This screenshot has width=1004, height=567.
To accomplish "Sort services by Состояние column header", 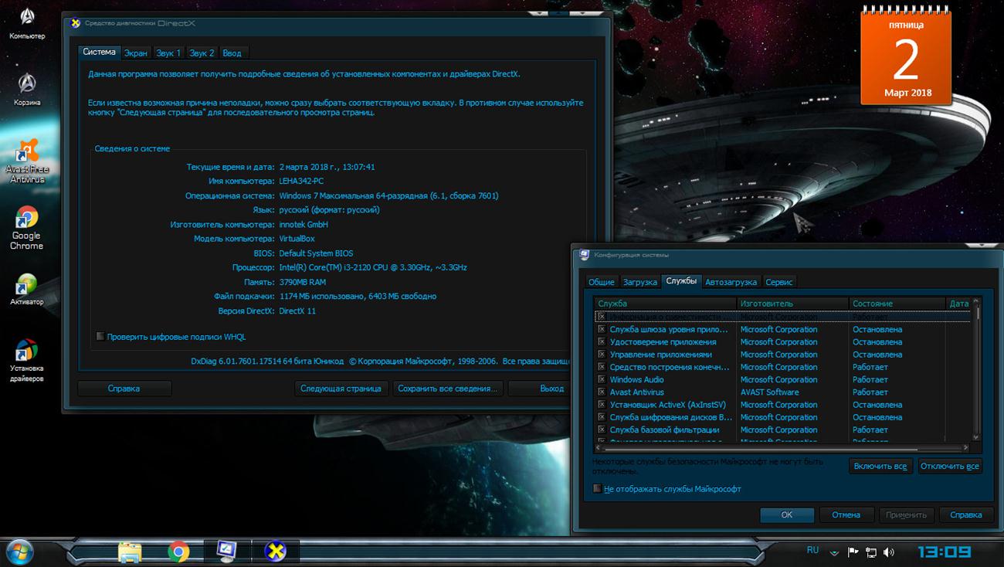I will 897,304.
